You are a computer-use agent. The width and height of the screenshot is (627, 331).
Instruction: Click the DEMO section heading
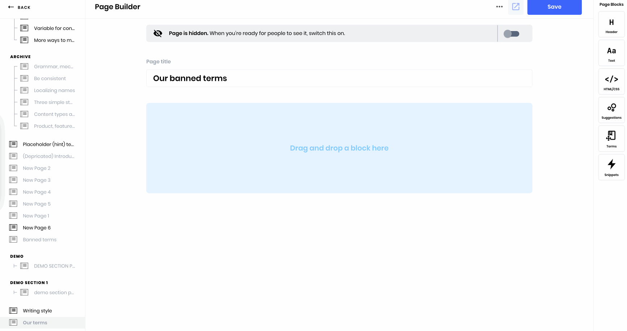coord(17,256)
